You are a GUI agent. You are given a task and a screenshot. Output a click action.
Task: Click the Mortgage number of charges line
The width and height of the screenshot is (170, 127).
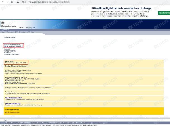[x=29, y=88]
